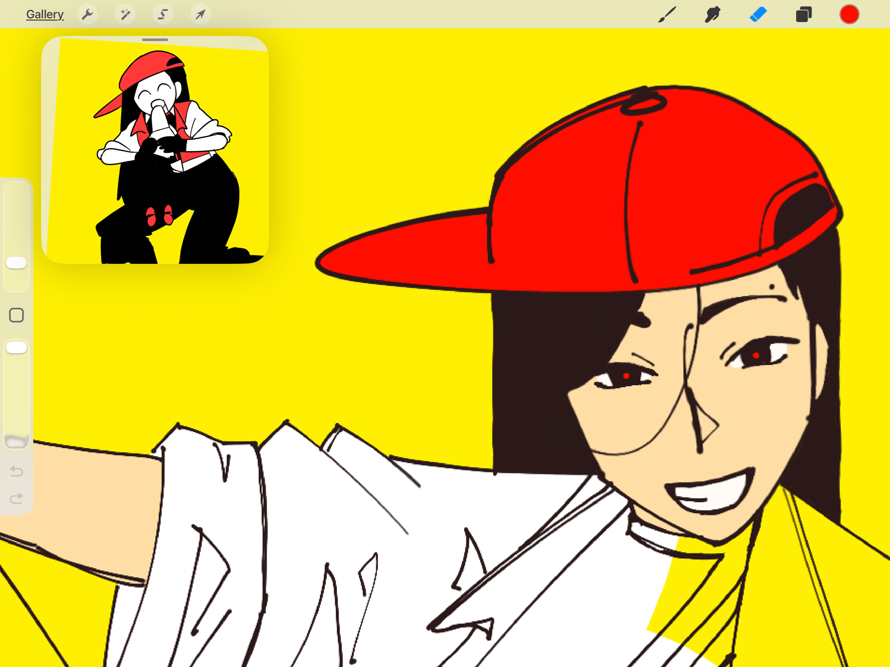This screenshot has height=667, width=890.
Task: Undo the last stroke
Action: point(16,471)
